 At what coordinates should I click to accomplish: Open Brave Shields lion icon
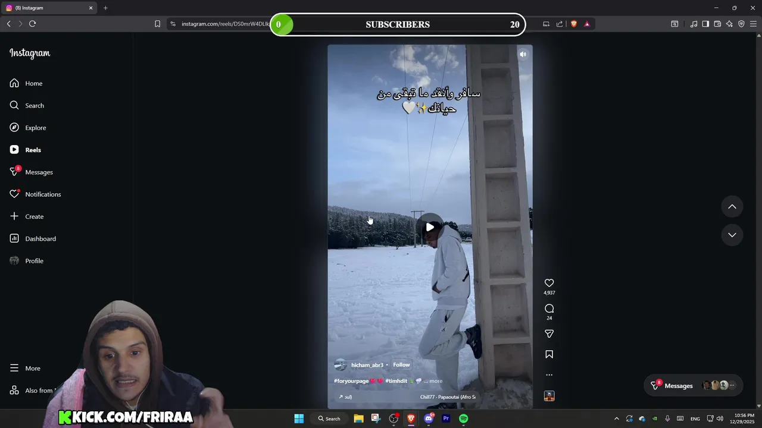point(574,24)
